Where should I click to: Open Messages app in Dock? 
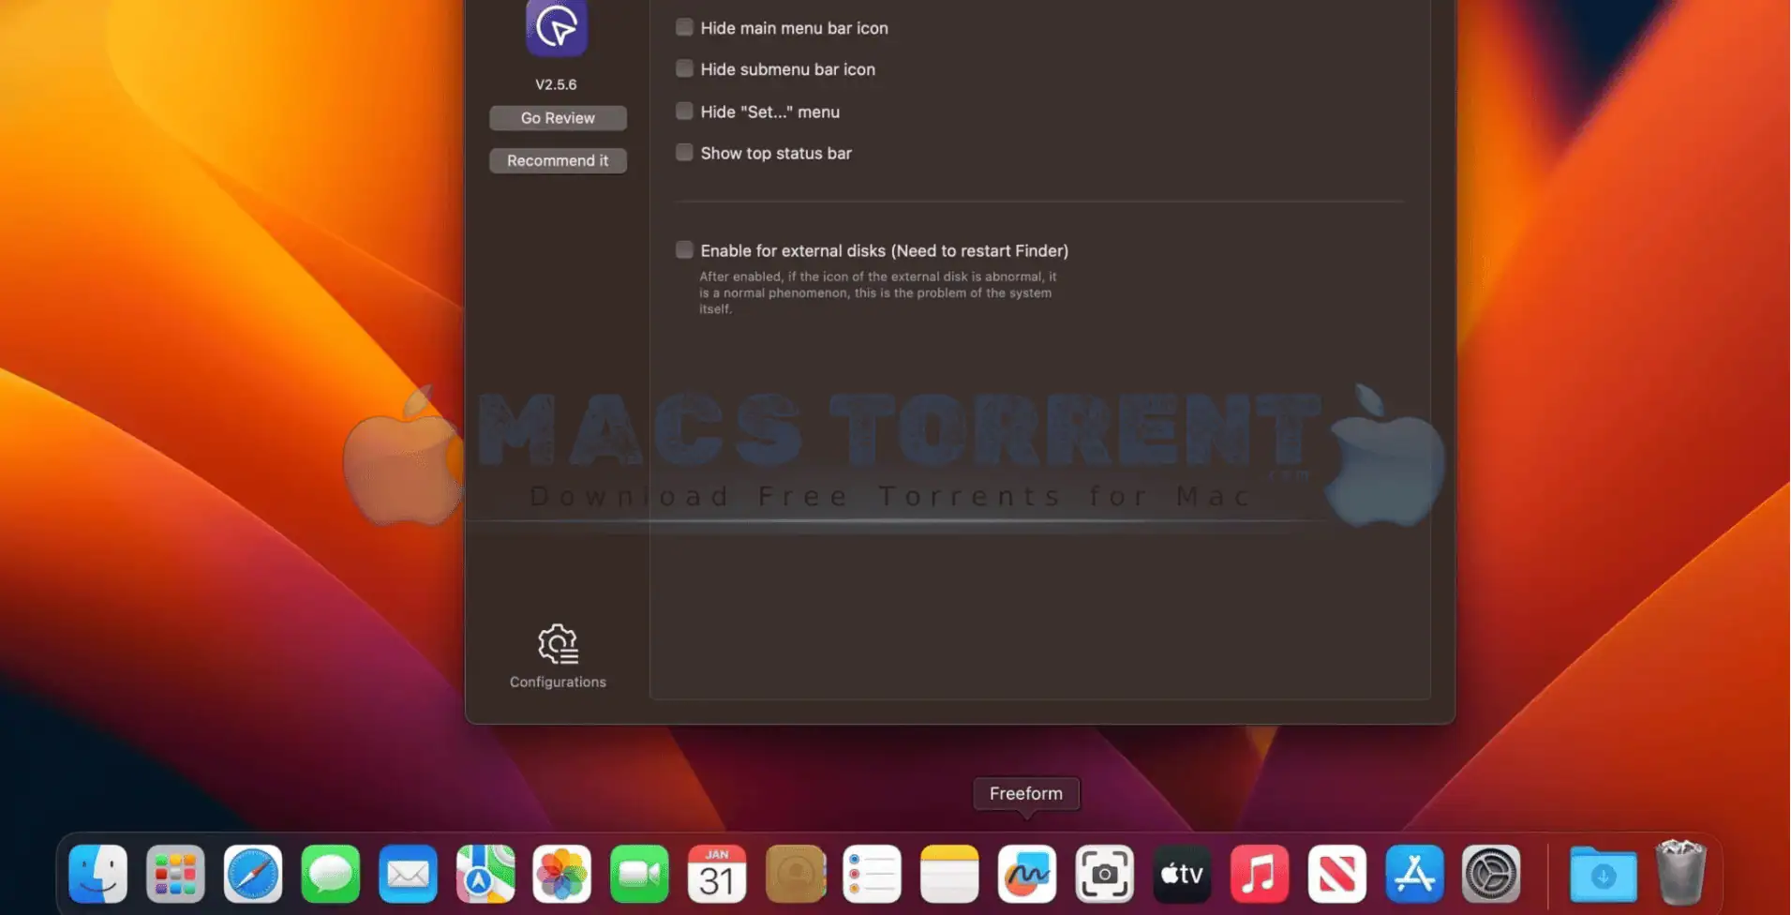330,874
